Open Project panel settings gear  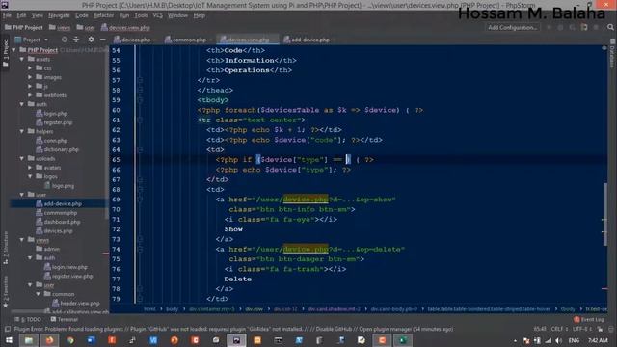tap(91, 40)
